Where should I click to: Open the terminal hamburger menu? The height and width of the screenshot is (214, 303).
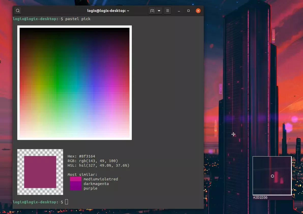pos(168,11)
